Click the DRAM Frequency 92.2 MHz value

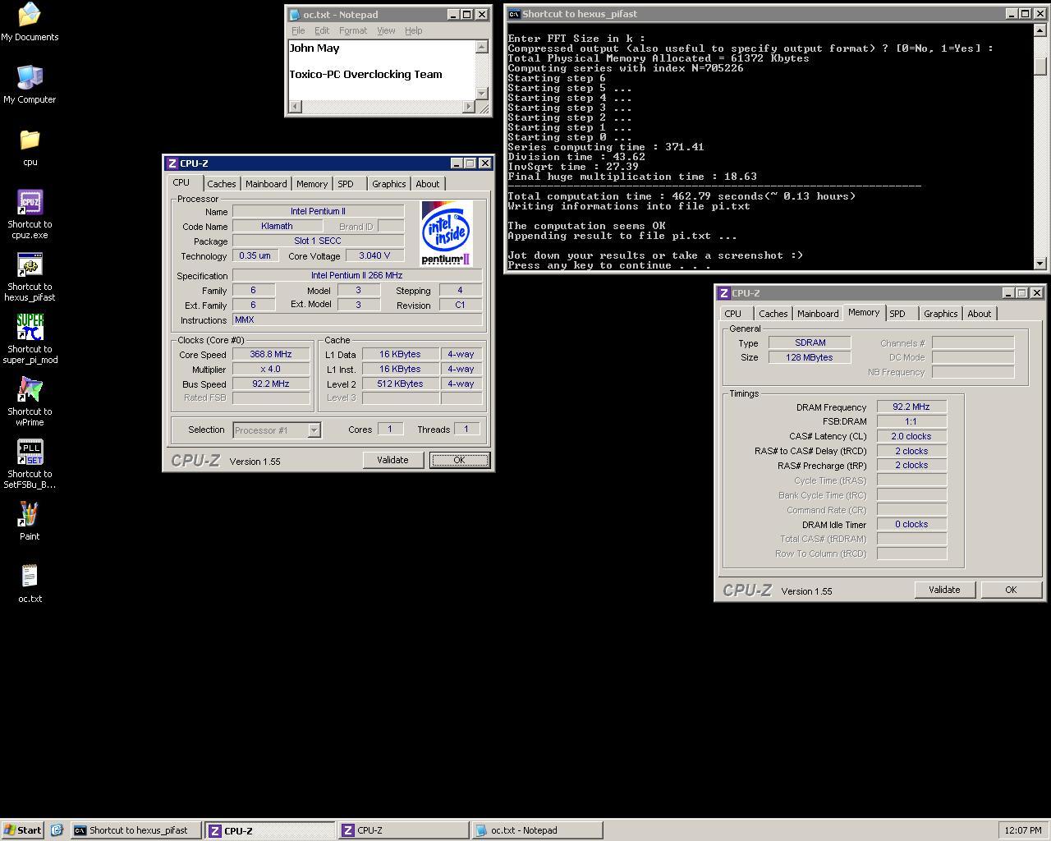911,407
